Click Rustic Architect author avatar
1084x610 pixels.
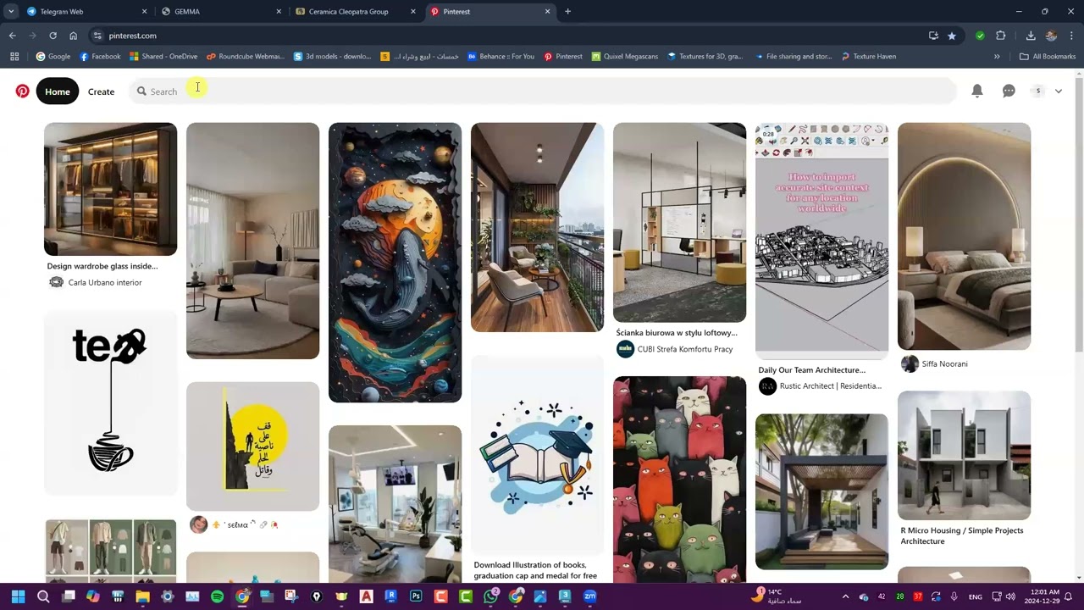(767, 386)
